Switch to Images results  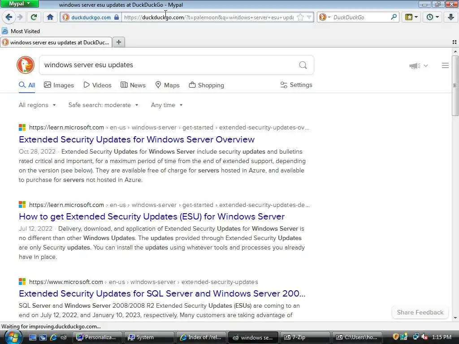tap(59, 85)
